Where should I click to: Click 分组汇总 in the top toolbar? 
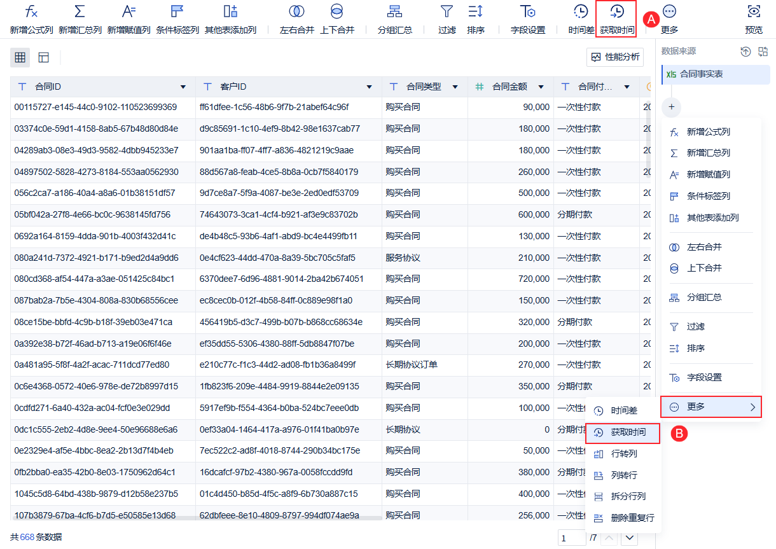[x=395, y=19]
